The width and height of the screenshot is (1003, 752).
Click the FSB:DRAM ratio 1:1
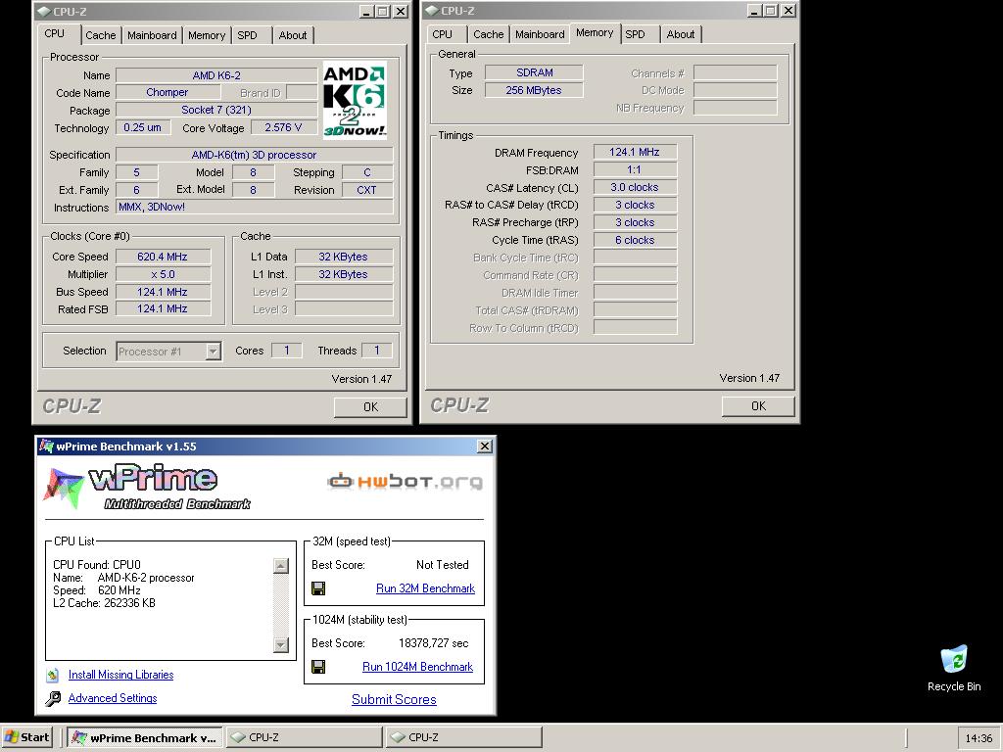click(x=634, y=170)
